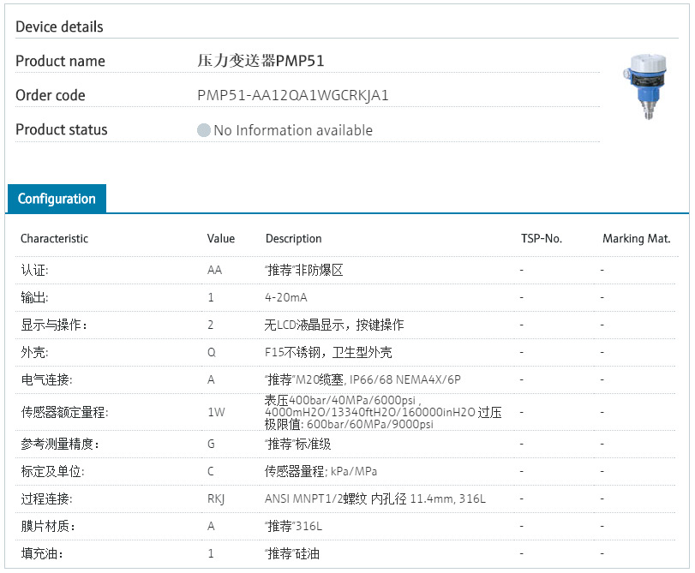Click value Q in 外壳 row
This screenshot has height=573, width=695.
212,352
